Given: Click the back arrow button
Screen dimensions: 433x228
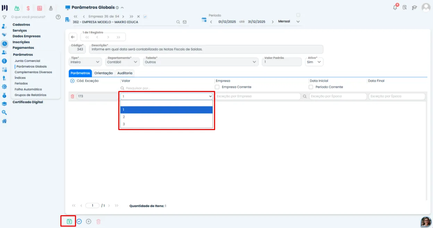Looking at the screenshot, I should (x=73, y=37).
